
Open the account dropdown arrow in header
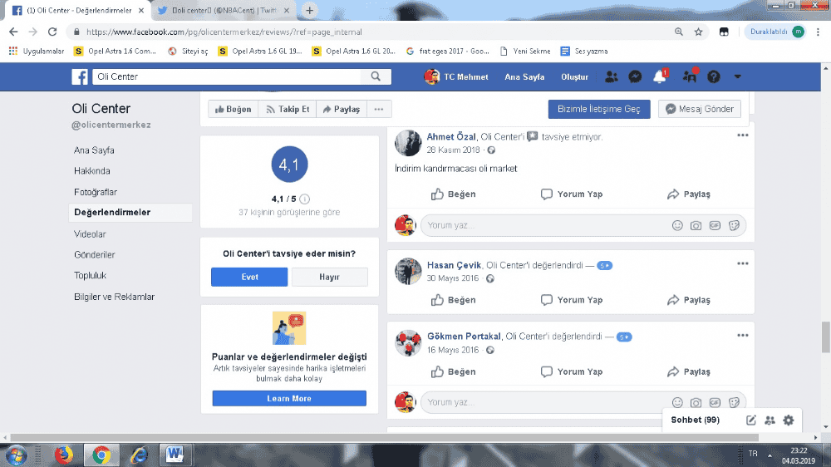737,76
